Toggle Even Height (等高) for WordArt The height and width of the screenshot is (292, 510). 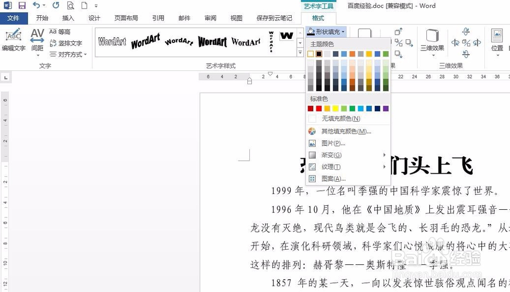[x=60, y=32]
